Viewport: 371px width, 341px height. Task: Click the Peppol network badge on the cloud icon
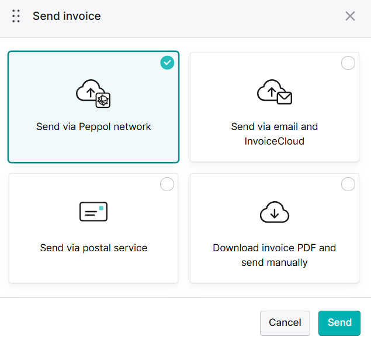[x=103, y=100]
